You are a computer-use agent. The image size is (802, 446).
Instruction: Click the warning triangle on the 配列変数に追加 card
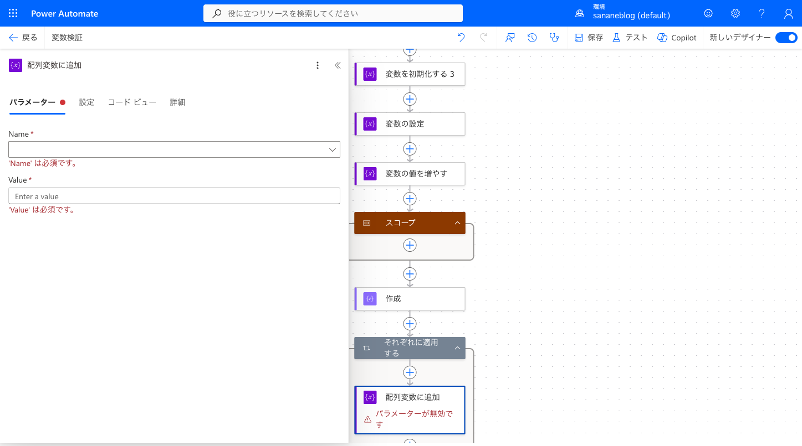point(367,419)
